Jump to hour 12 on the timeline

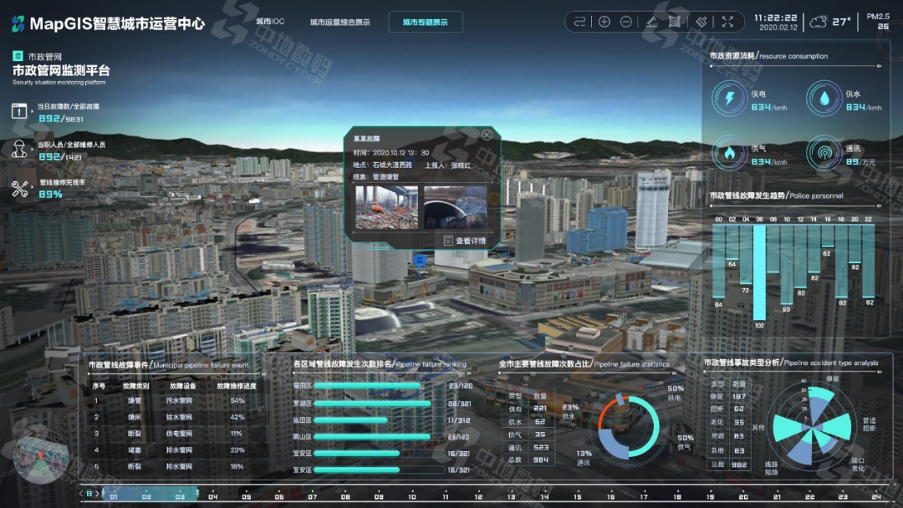coord(477,495)
